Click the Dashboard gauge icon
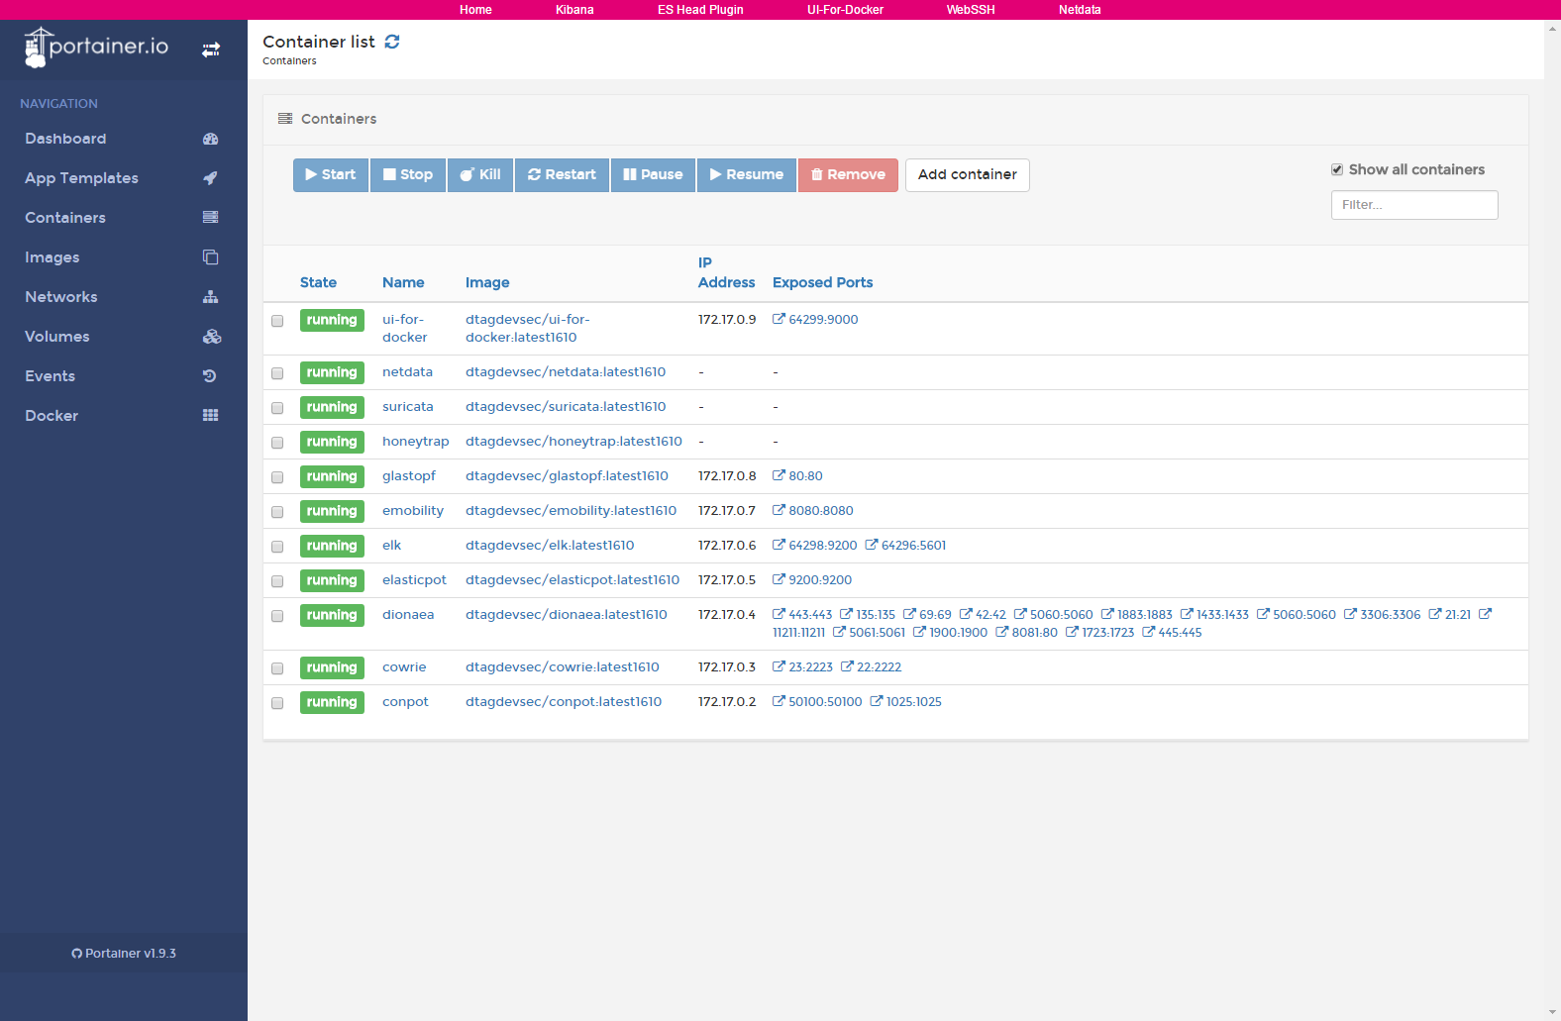 211,139
